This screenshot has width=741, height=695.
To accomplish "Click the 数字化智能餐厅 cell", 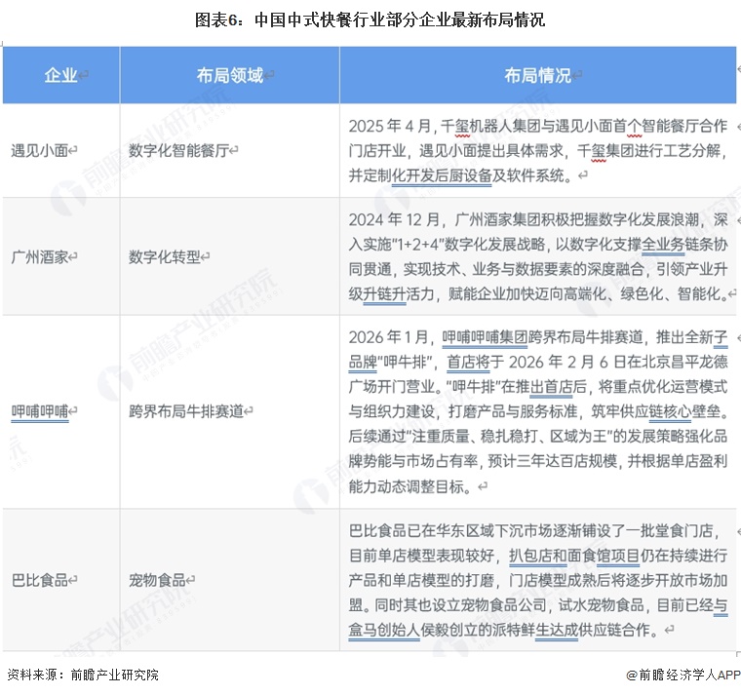I will click(230, 151).
